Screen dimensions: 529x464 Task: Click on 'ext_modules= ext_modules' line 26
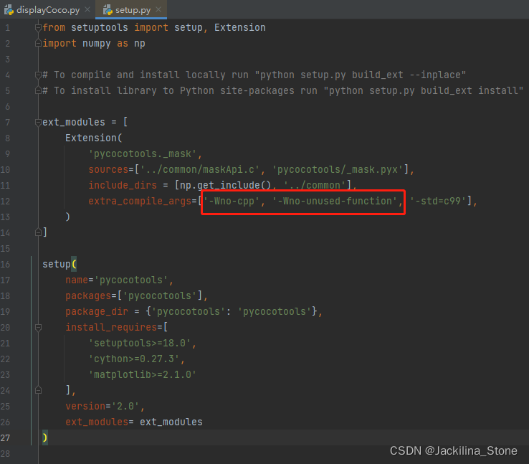[134, 422]
